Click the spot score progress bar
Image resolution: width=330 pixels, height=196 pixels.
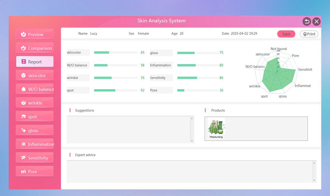[115, 90]
